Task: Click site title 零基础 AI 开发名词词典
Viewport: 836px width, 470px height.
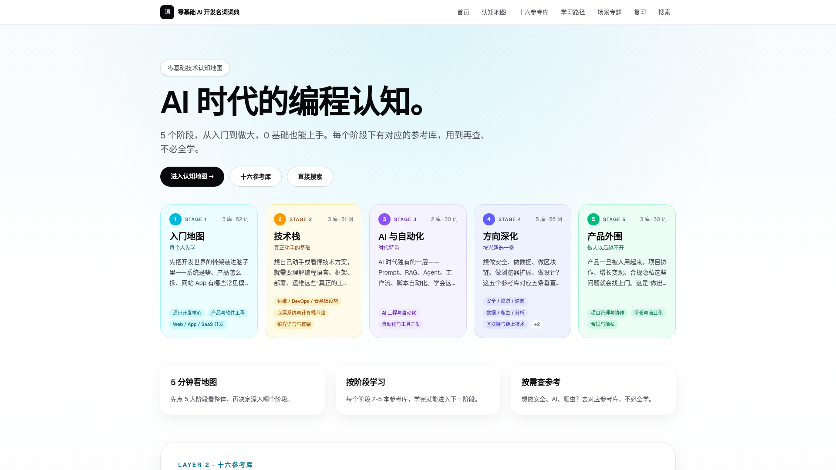Action: 209,12
